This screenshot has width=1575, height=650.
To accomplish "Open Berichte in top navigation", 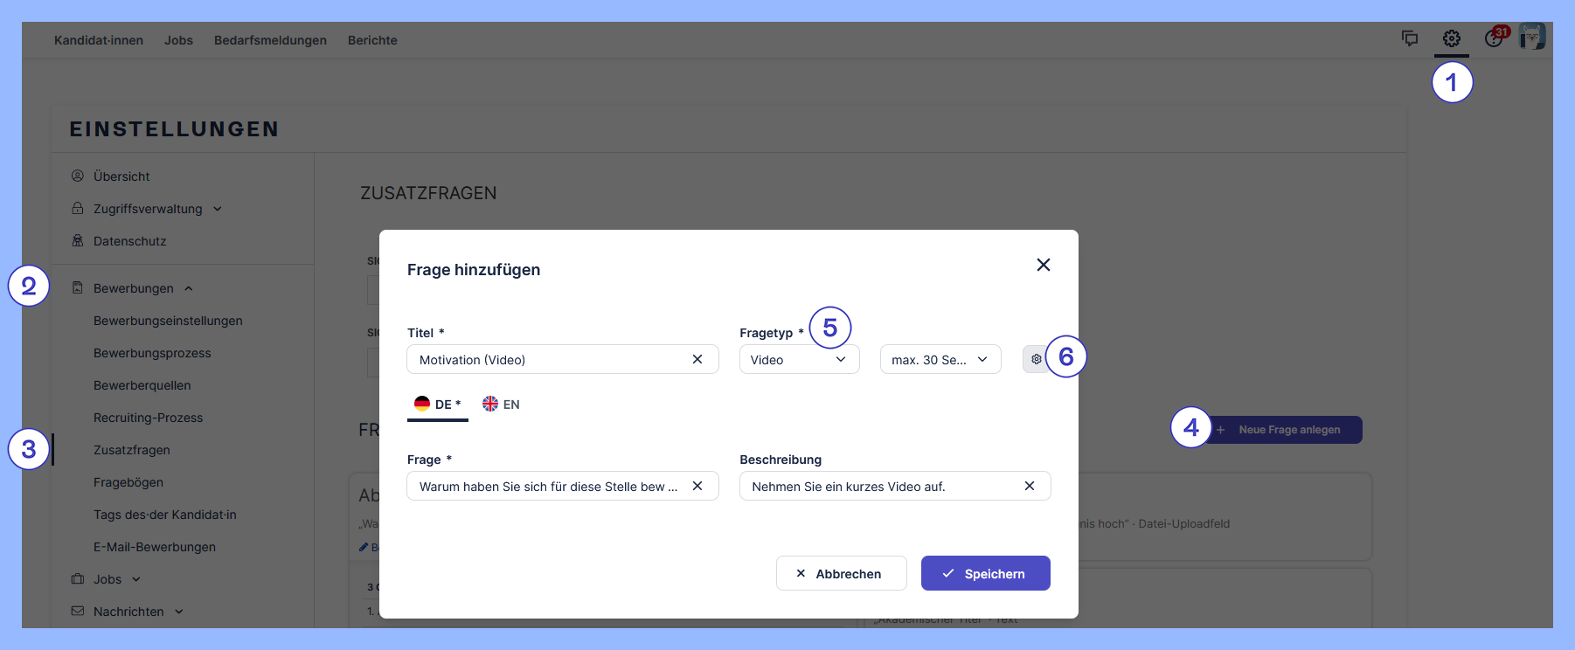I will tap(372, 40).
